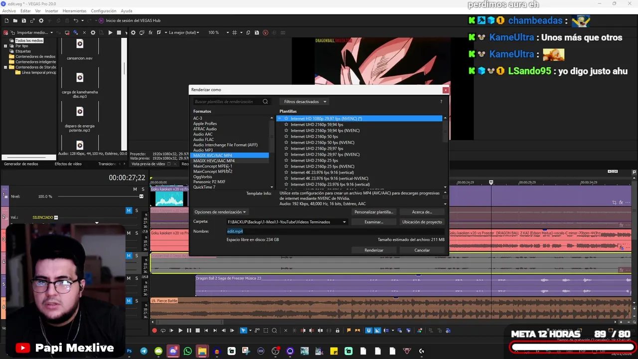Open the Insertar menu
Image resolution: width=638 pixels, height=359 pixels.
[52, 11]
